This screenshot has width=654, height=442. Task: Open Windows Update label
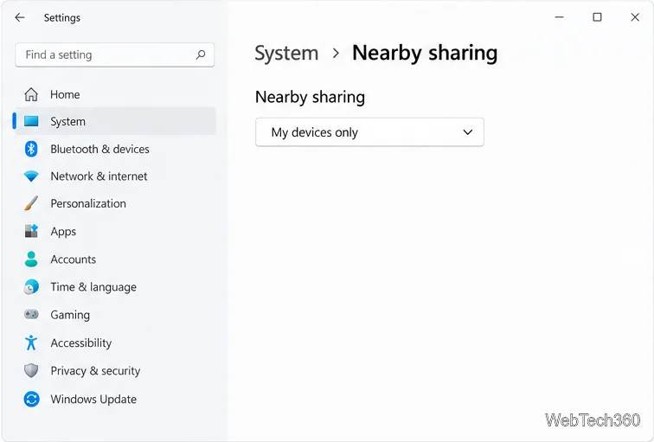pyautogui.click(x=93, y=399)
